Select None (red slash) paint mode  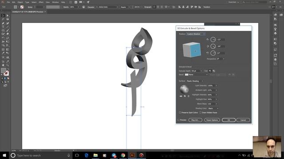pyautogui.click(x=8, y=78)
